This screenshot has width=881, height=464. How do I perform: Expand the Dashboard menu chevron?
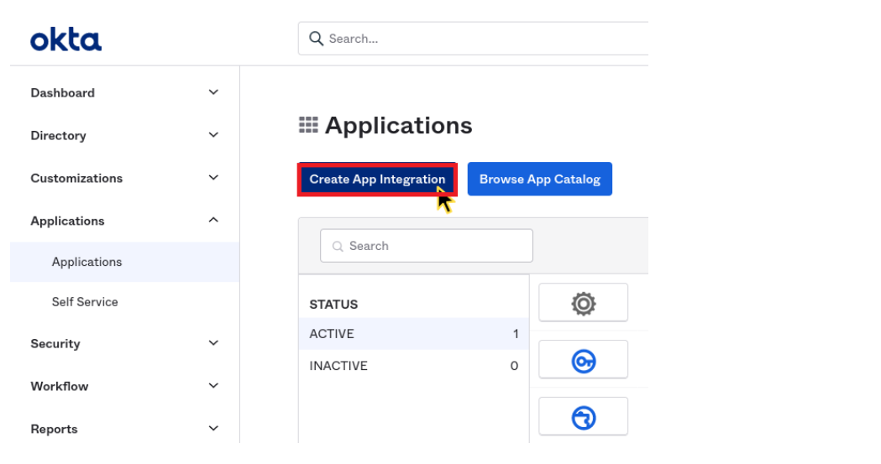(x=213, y=92)
